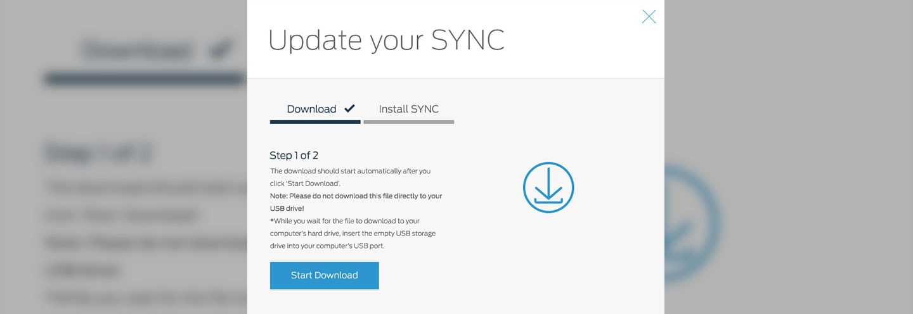Click the large circular download arrow icon

click(x=548, y=187)
